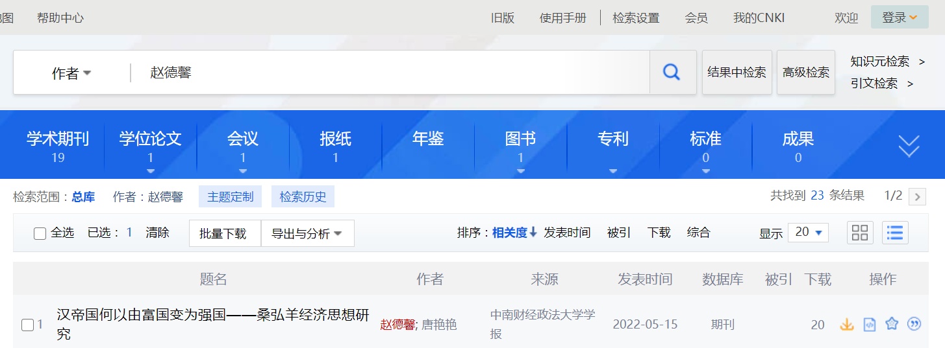Switch to grid detail view icon
The width and height of the screenshot is (945, 348).
pos(860,233)
